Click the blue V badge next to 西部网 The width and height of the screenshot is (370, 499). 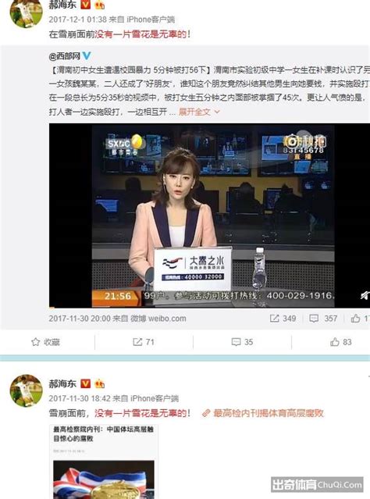[x=87, y=56]
